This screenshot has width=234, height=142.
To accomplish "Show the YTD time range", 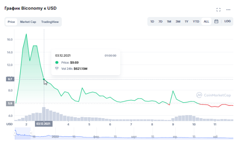I will coord(196,21).
